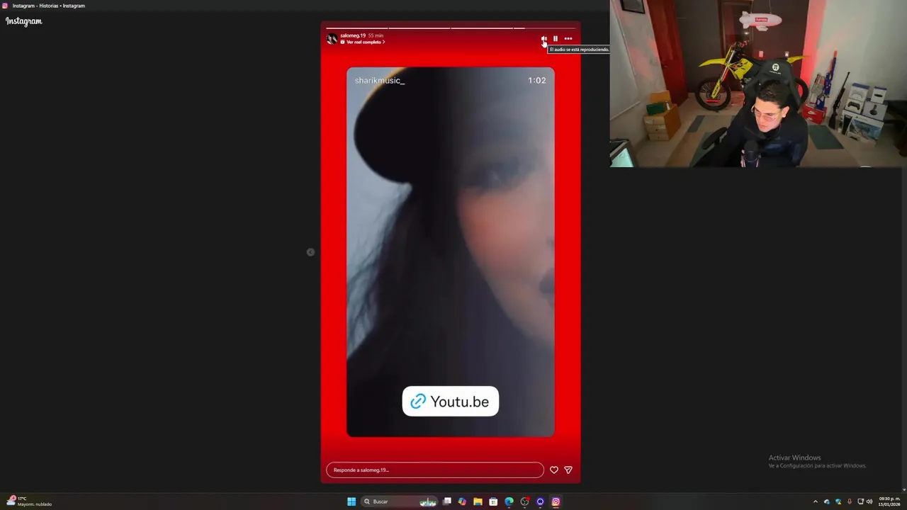Open clock and date 09:30 p. m.

[889, 501]
